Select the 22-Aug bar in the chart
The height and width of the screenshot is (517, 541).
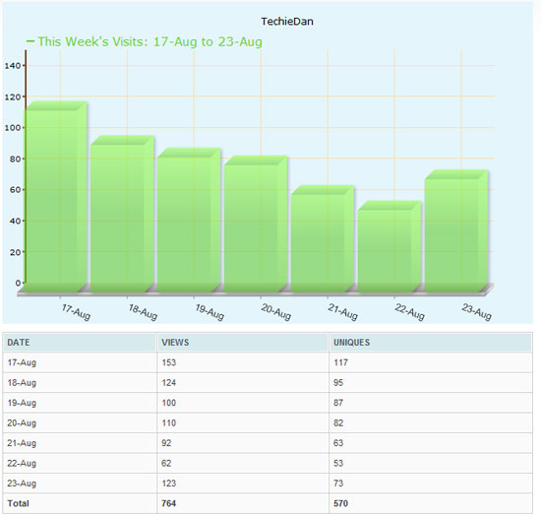click(x=390, y=247)
